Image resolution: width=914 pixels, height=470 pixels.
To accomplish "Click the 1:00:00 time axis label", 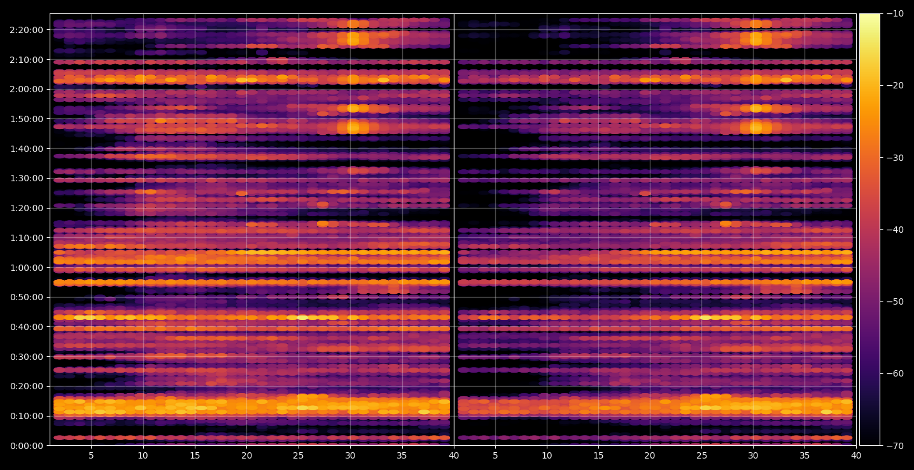I will click(x=27, y=267).
